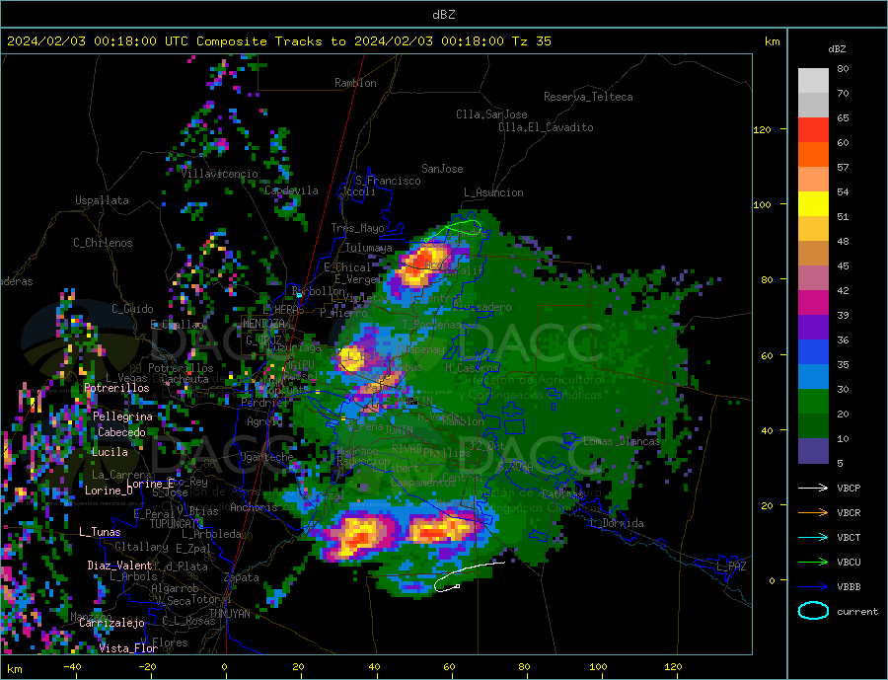Click the TUNUYAN label on the map
The width and height of the screenshot is (888, 680).
click(229, 614)
